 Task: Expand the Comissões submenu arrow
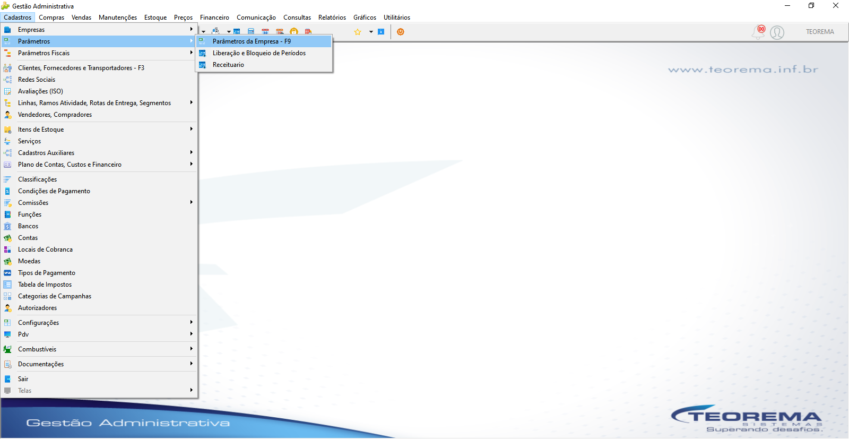pyautogui.click(x=192, y=202)
